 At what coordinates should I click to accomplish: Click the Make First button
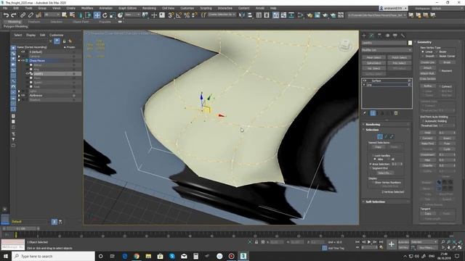tap(427, 144)
